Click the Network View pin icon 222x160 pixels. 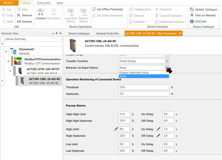point(57,33)
